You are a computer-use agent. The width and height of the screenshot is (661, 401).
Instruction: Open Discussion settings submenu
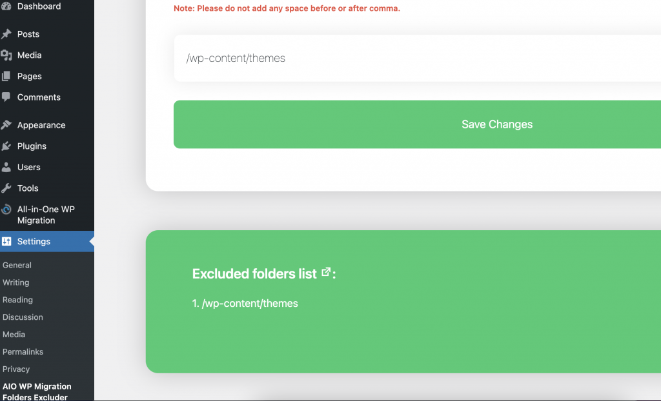coord(23,317)
